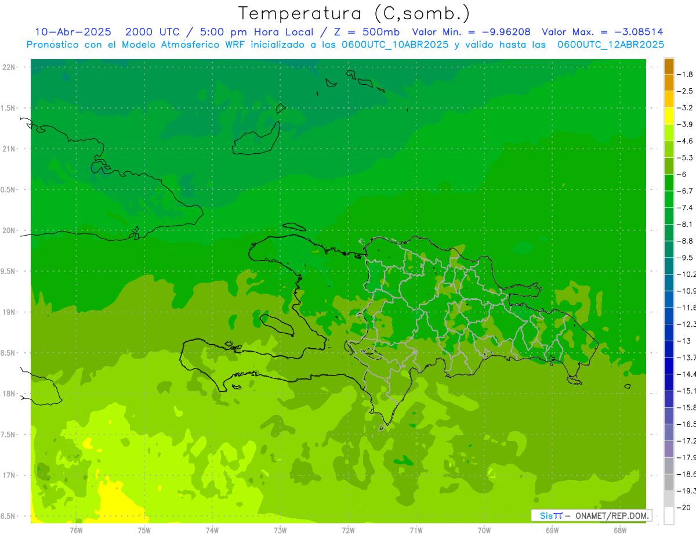Click the '22N' latitude label
The height and width of the screenshot is (538, 696).
point(9,67)
